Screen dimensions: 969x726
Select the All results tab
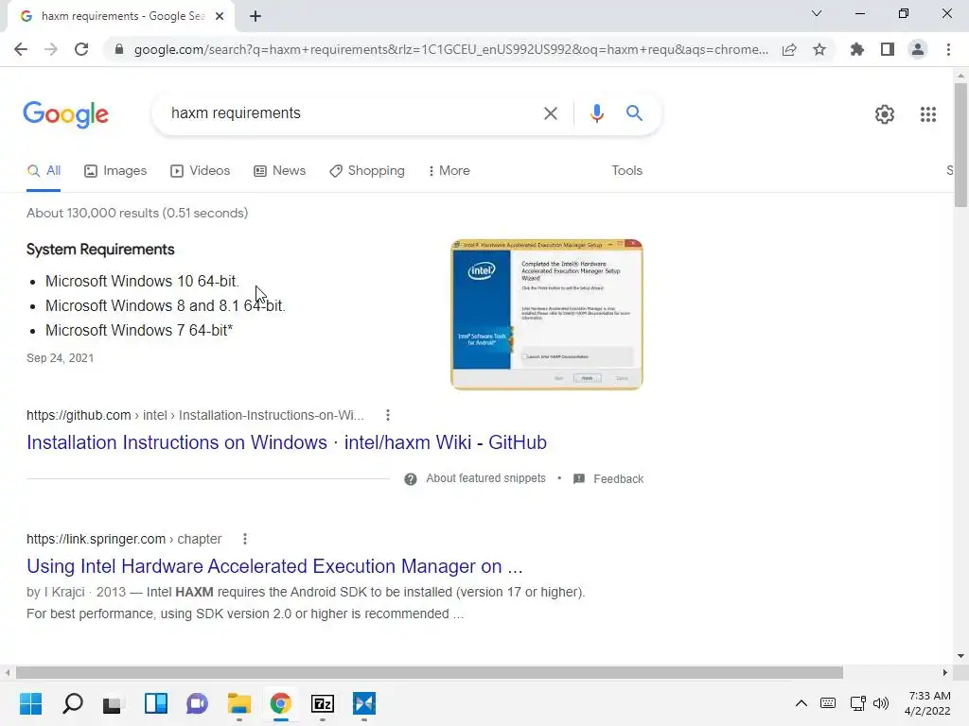pyautogui.click(x=44, y=171)
